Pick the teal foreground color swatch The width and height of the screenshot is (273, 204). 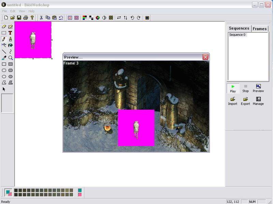(80, 190)
